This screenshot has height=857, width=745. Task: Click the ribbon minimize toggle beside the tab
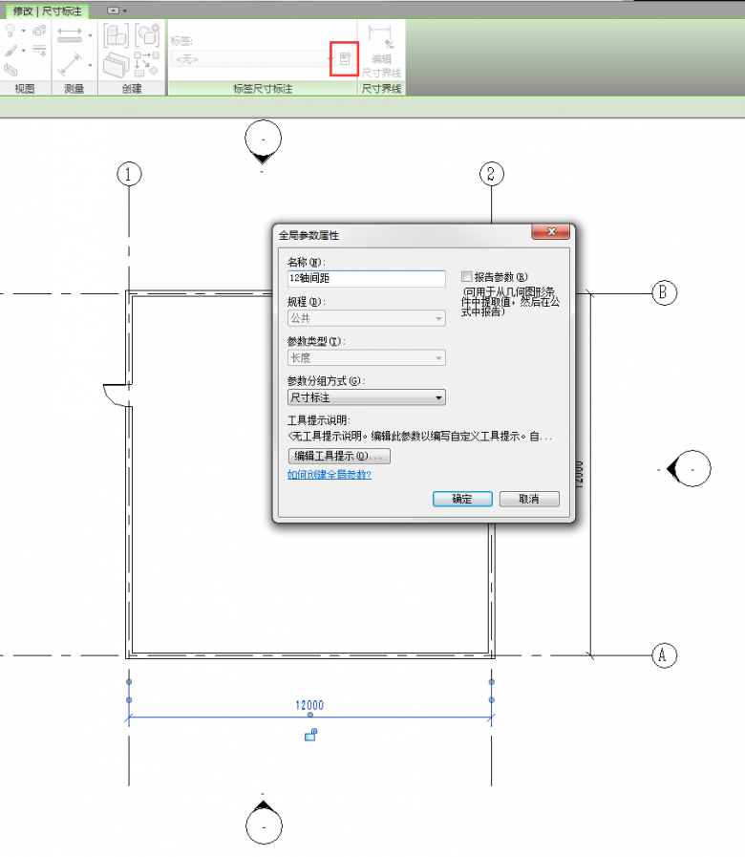tap(114, 11)
